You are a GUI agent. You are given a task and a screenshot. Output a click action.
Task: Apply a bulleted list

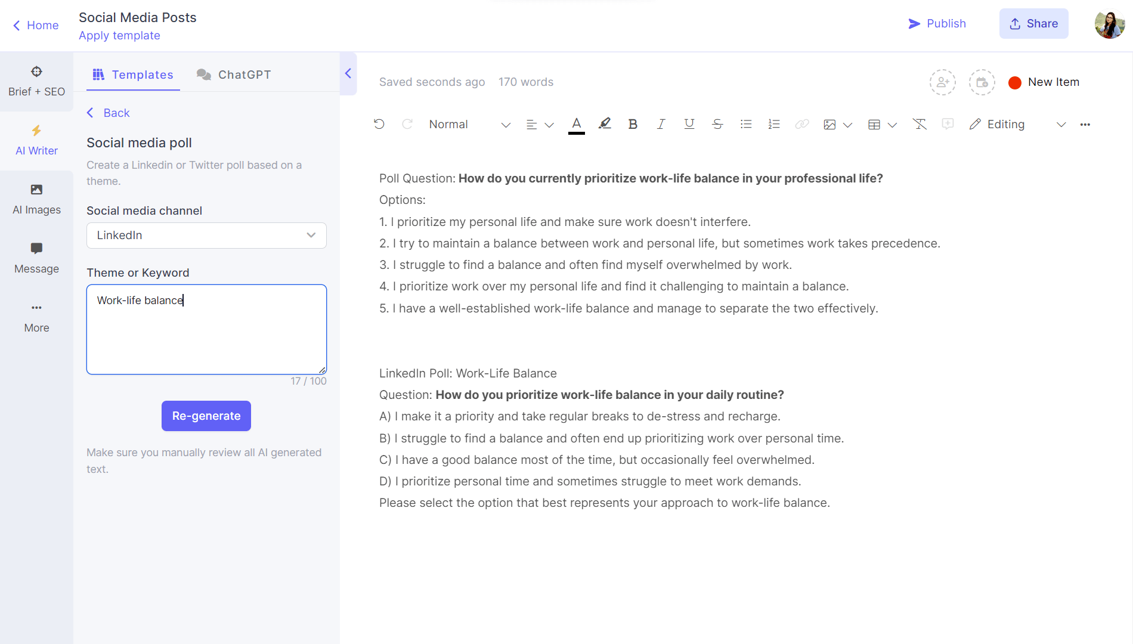[746, 124]
